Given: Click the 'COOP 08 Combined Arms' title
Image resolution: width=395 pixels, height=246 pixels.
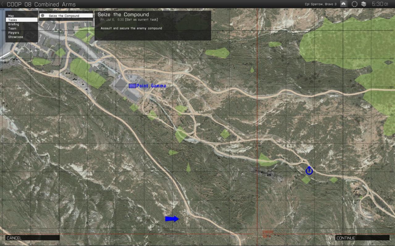Looking at the screenshot, I should pos(41,4).
